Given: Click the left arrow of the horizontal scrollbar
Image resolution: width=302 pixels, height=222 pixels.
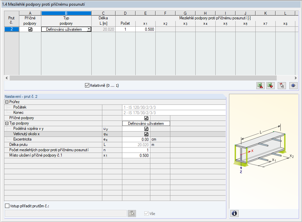Looking at the screenshot, I should (7, 78).
